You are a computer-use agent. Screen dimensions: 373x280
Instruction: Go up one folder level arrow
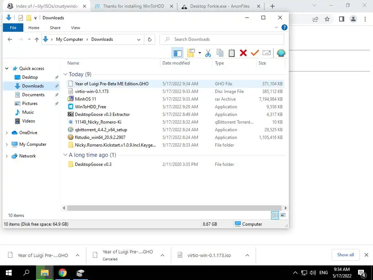point(37,39)
